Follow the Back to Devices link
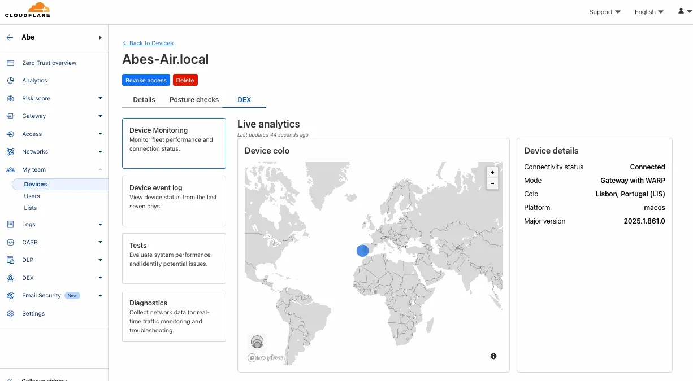The image size is (693, 381). (x=148, y=43)
